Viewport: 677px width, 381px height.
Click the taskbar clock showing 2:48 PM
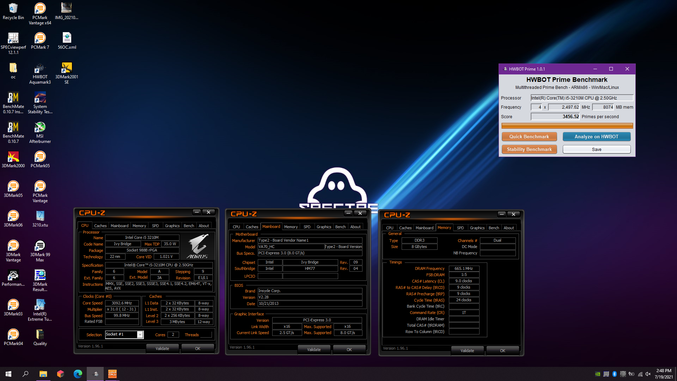tap(664, 374)
